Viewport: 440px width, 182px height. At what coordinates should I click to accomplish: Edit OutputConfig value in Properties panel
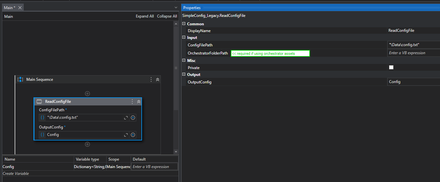coord(414,82)
